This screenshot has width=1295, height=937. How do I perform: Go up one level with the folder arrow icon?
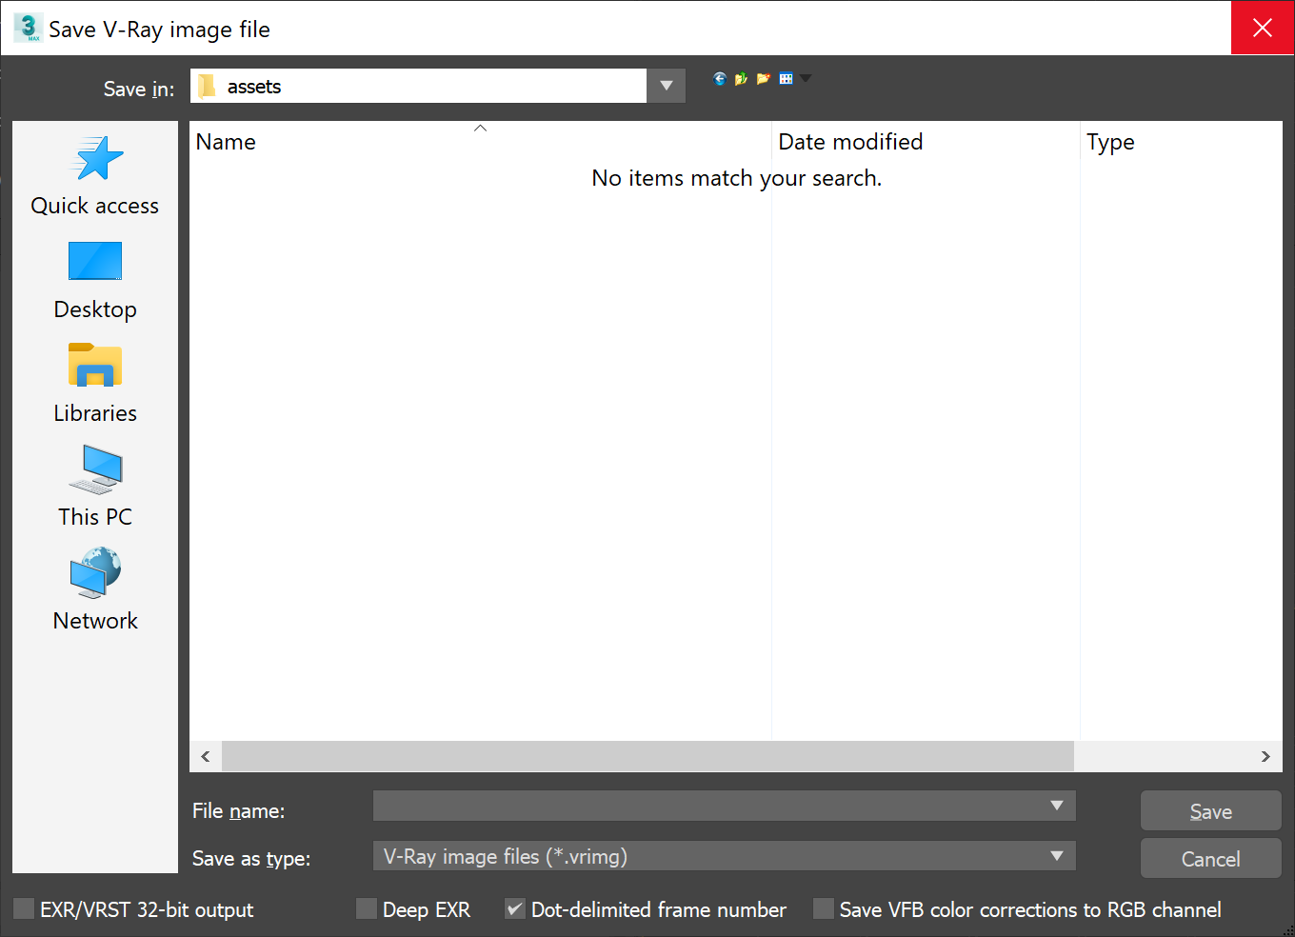(741, 78)
